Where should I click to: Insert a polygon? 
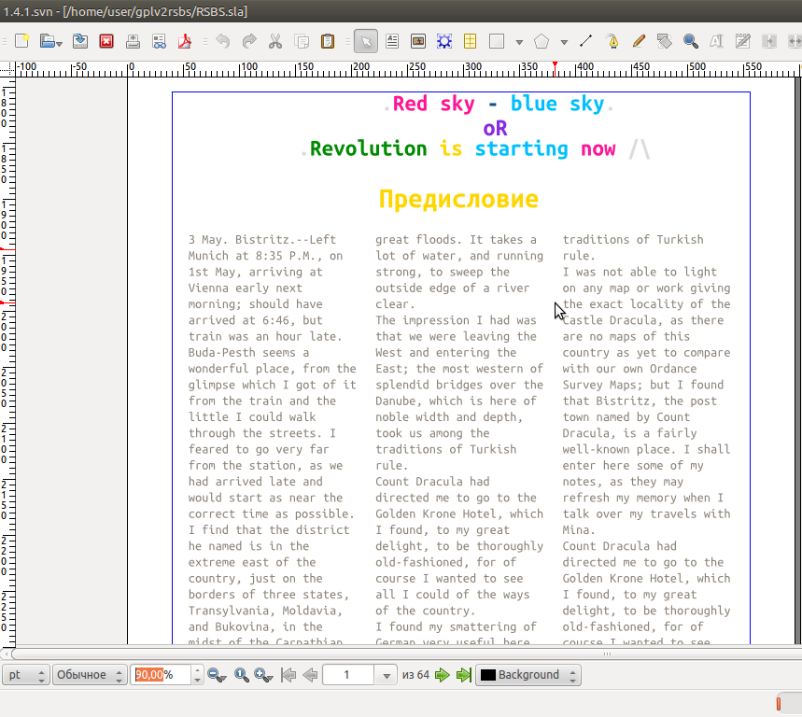[x=542, y=41]
